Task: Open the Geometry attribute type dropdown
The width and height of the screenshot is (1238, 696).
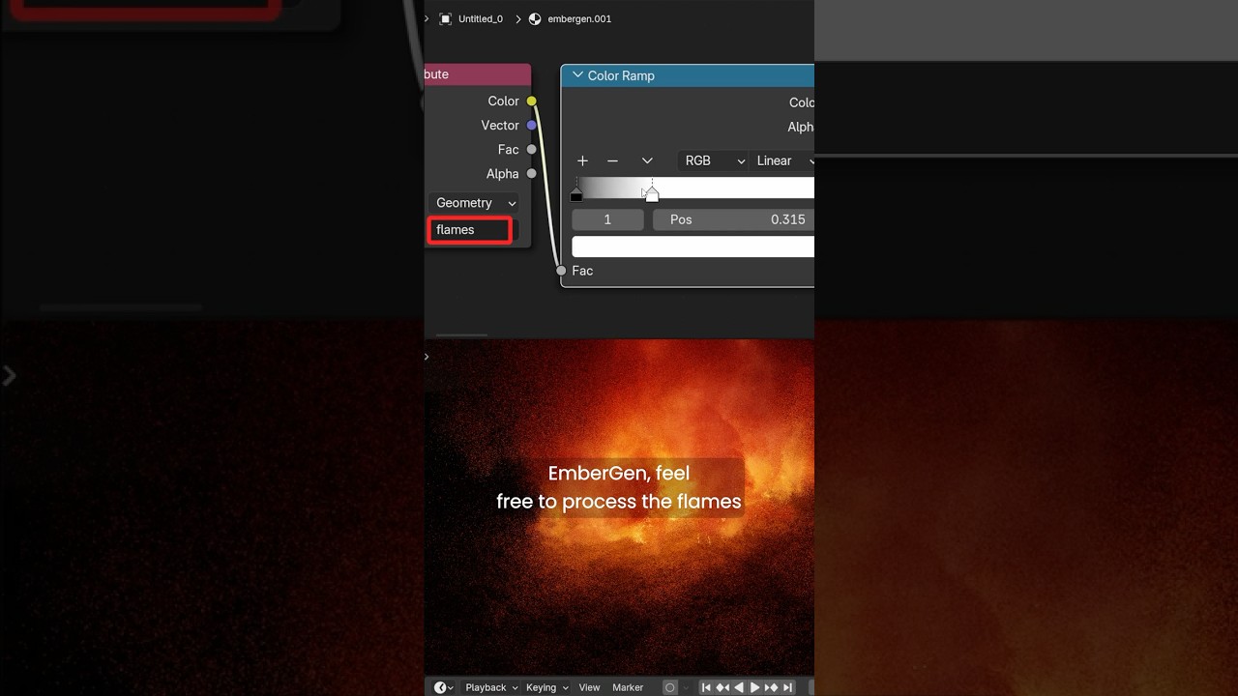Action: 475,203
